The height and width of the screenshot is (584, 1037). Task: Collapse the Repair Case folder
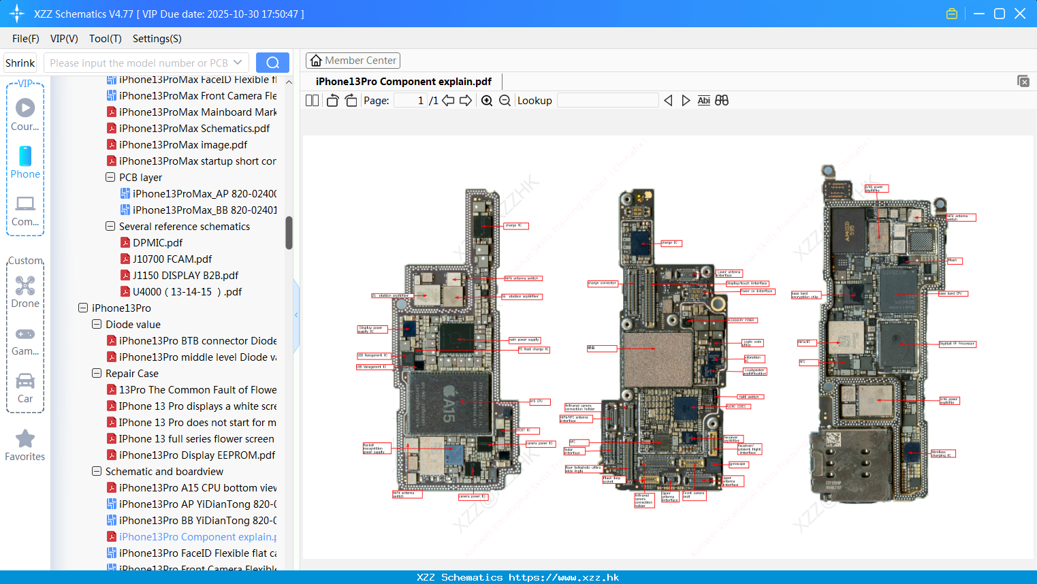pyautogui.click(x=97, y=373)
